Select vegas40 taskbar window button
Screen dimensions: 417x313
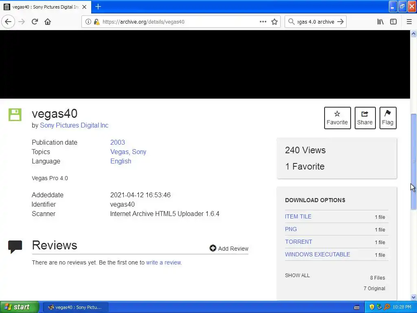pyautogui.click(x=75, y=307)
